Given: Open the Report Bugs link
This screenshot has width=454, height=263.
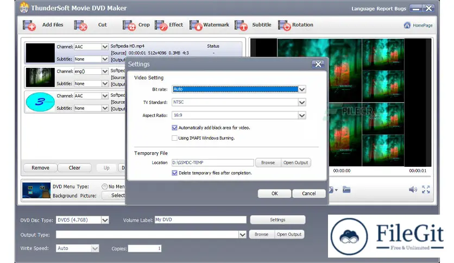Looking at the screenshot, I should pos(392,9).
